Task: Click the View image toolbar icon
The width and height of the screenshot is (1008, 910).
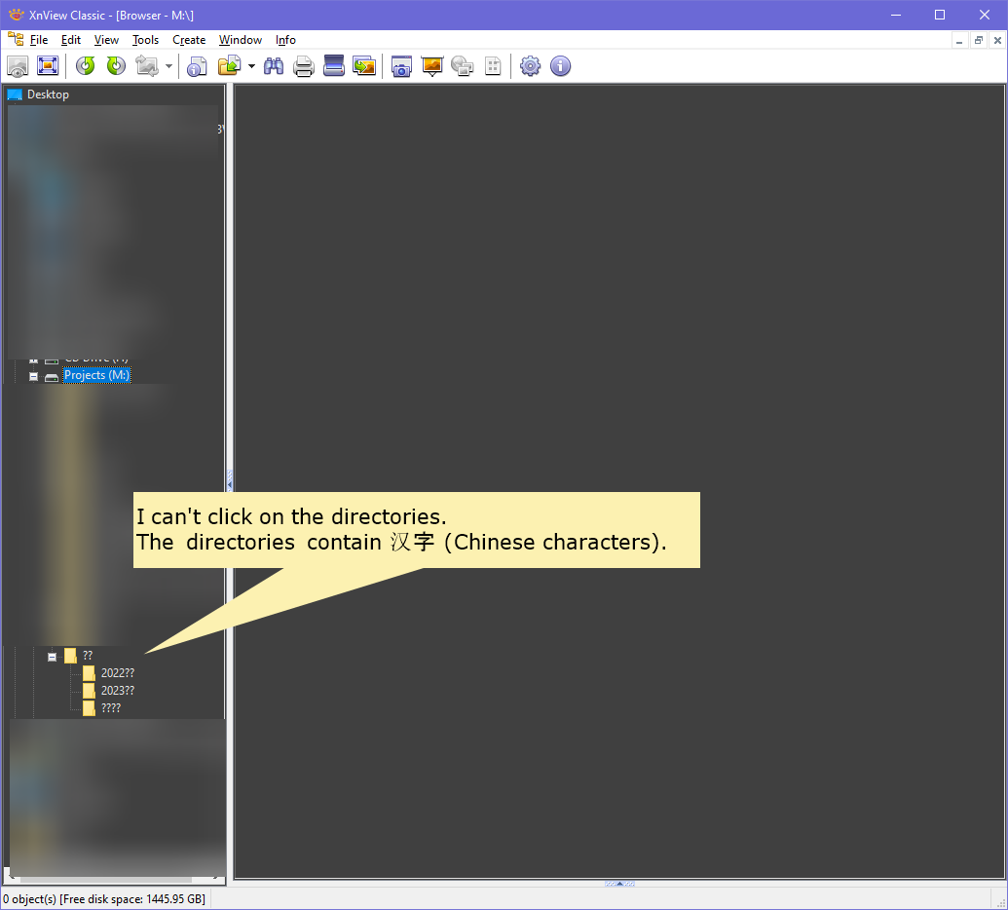Action: coord(18,65)
